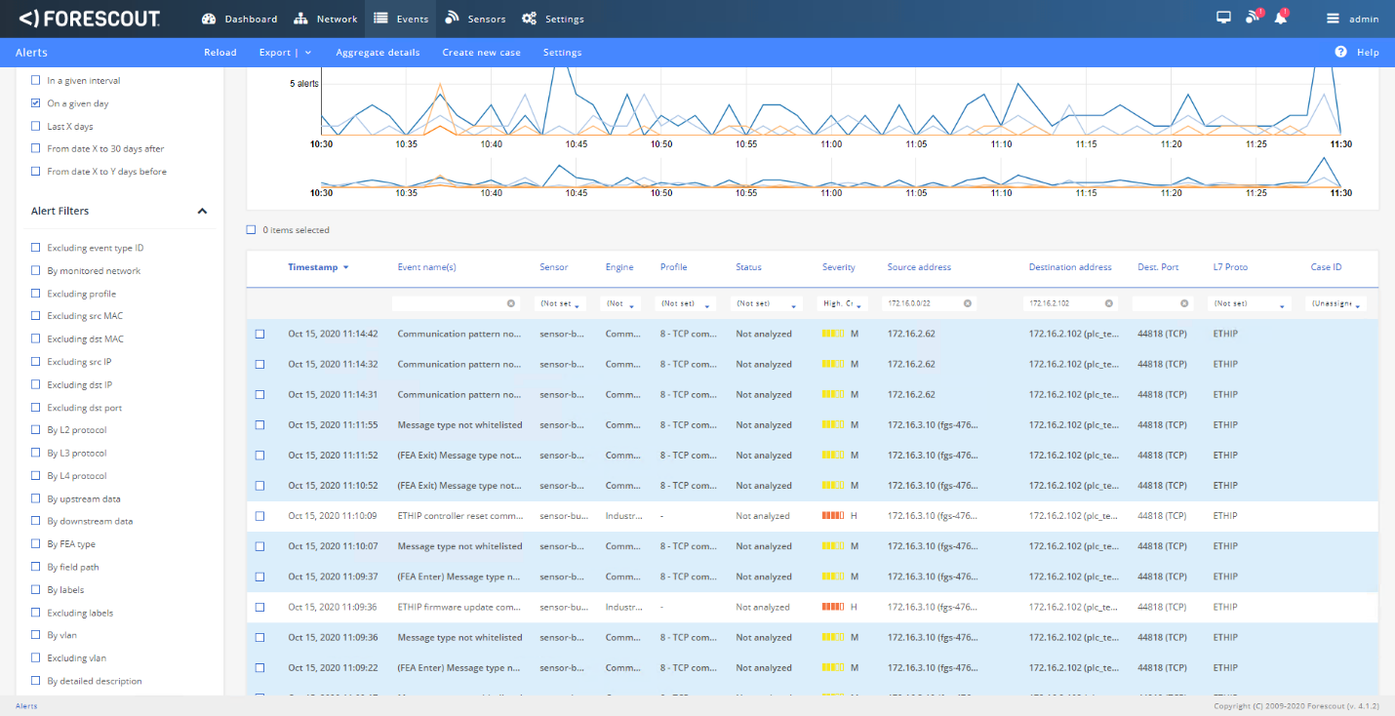The width and height of the screenshot is (1395, 716).
Task: Sort by Source address column header
Action: click(919, 267)
